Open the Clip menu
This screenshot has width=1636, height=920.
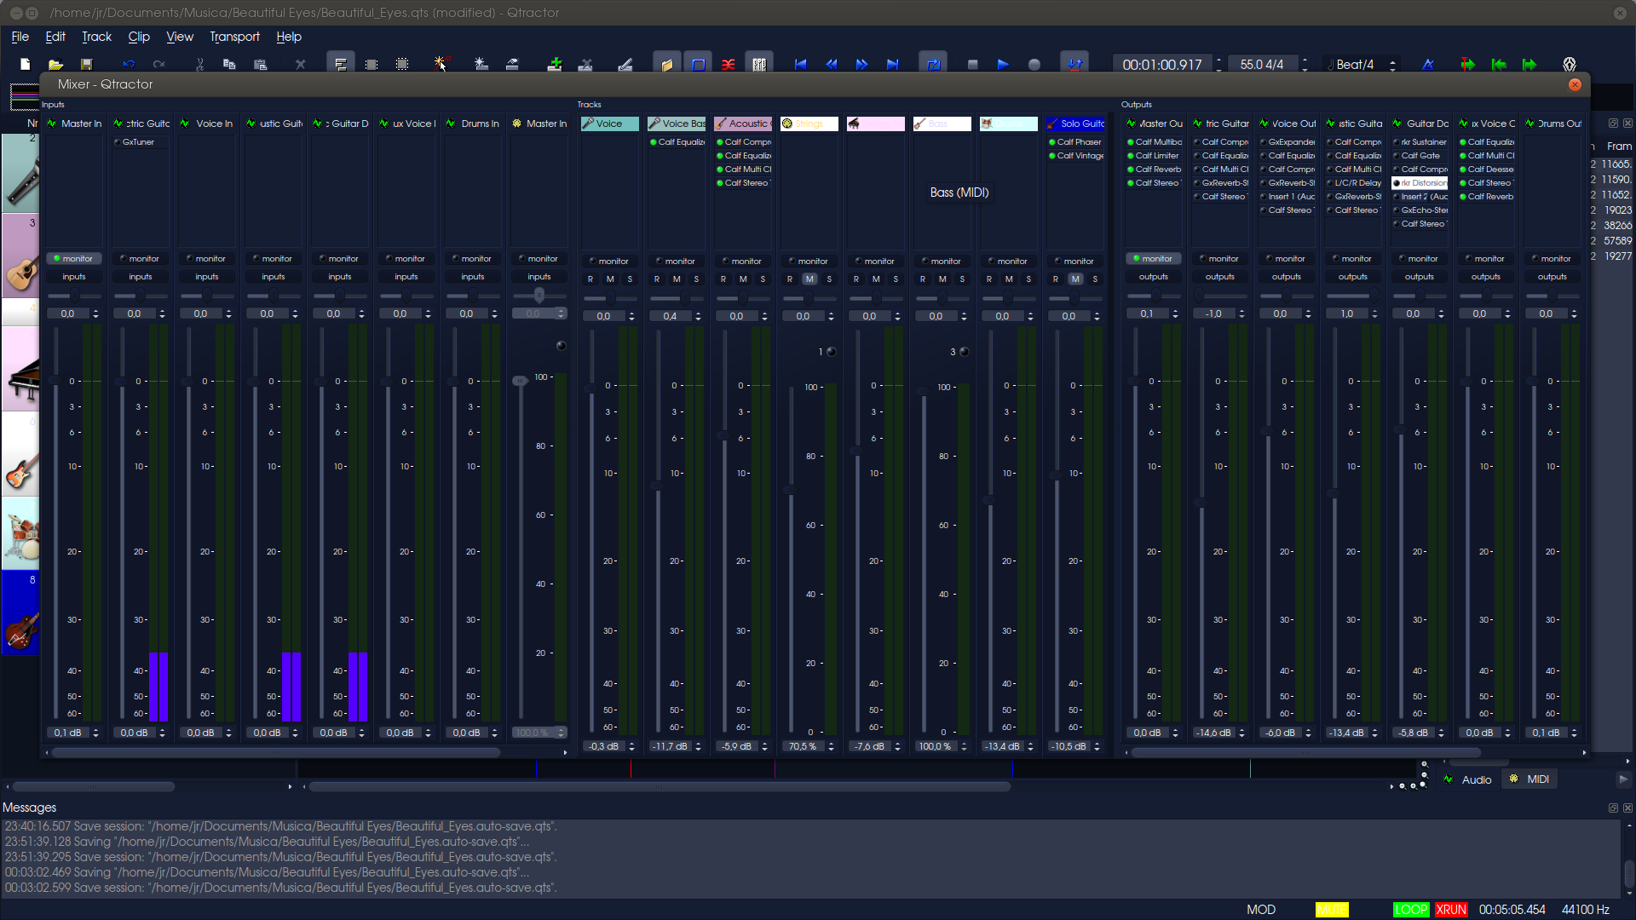139,37
